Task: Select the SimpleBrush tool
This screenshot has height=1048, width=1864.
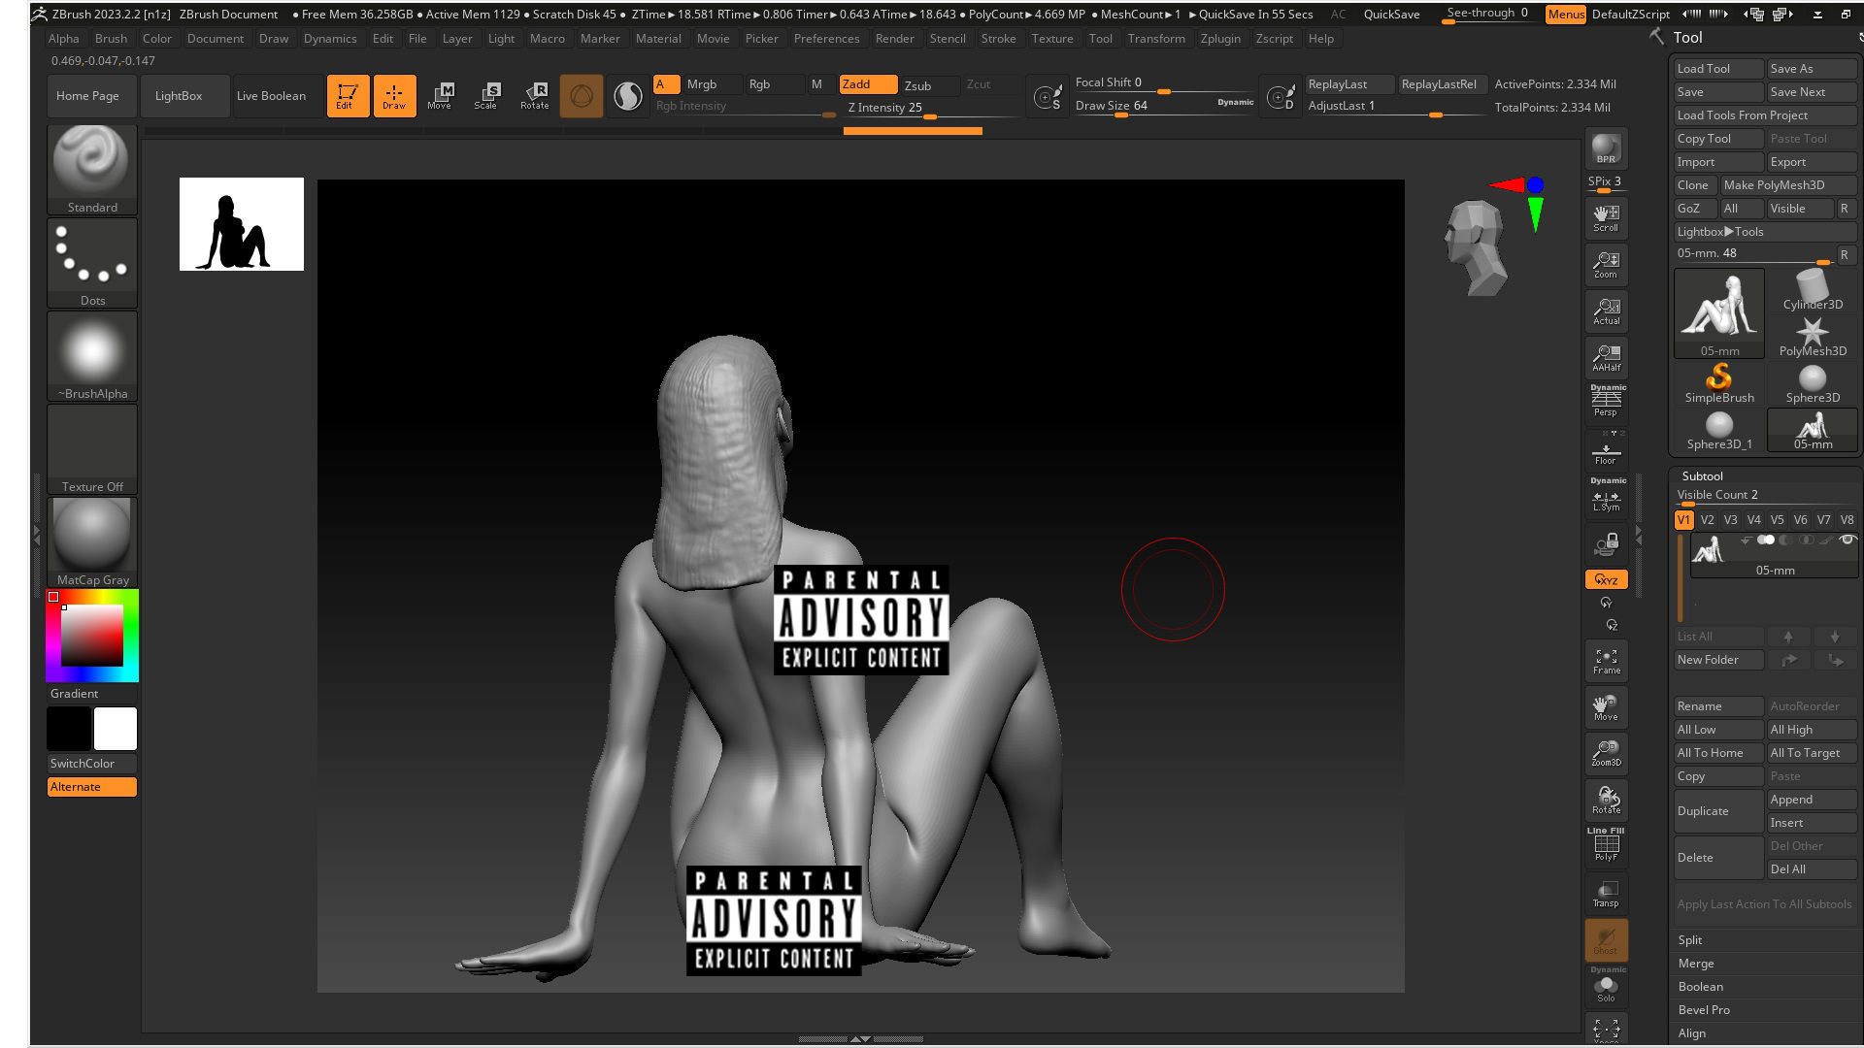Action: [x=1718, y=383]
